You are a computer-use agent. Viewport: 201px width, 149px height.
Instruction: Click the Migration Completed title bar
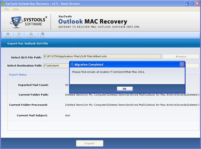coord(127,64)
